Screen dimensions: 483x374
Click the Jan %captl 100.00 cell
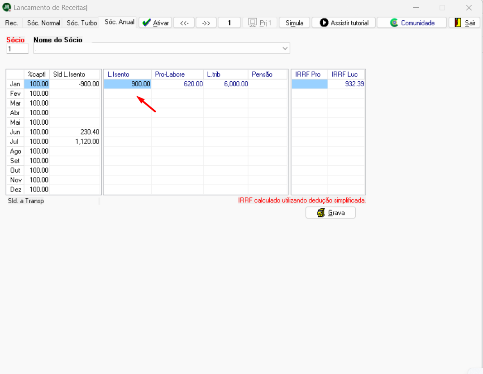point(37,84)
